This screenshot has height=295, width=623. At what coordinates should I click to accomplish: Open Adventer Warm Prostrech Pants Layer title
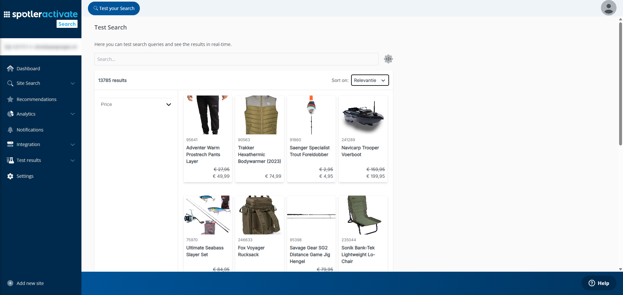coord(203,154)
